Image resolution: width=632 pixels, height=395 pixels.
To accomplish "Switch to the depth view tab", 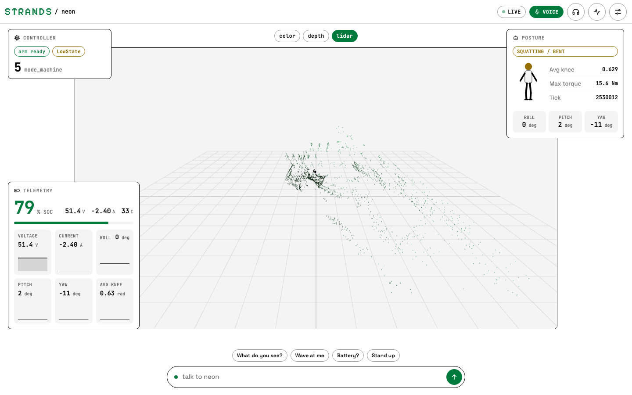I will pyautogui.click(x=316, y=36).
